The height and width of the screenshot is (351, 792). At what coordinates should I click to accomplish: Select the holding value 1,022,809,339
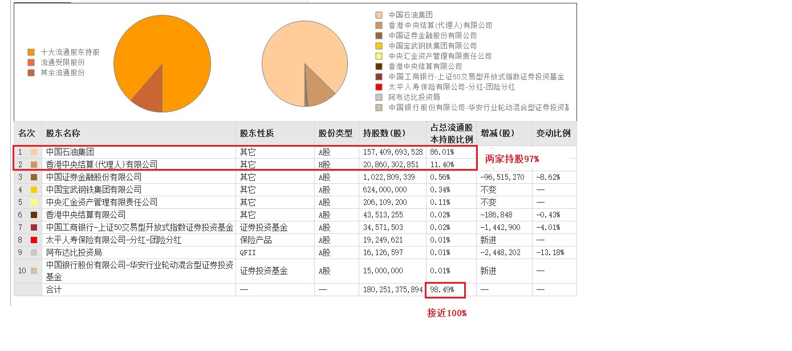pos(389,177)
